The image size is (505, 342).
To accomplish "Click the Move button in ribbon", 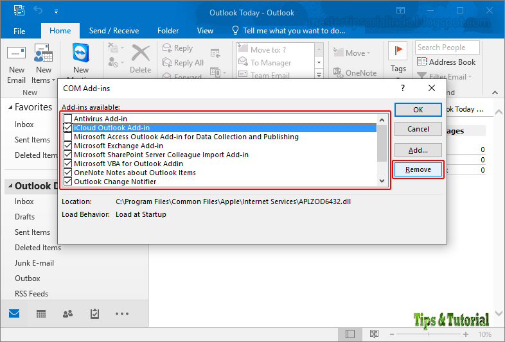I will [351, 53].
